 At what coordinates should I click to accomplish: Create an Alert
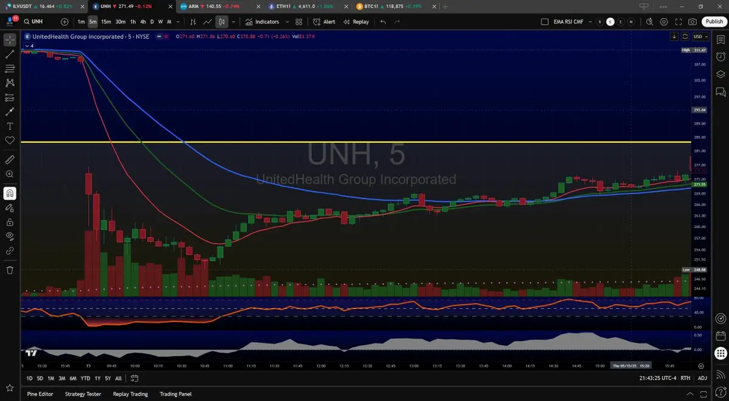pyautogui.click(x=324, y=21)
